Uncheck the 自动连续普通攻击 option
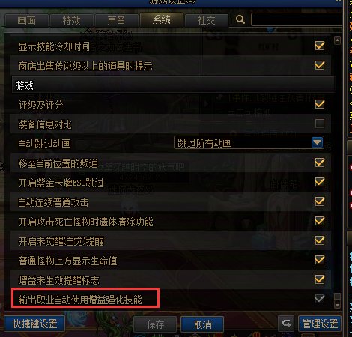Viewport: 352px width, 337px height. click(x=320, y=201)
